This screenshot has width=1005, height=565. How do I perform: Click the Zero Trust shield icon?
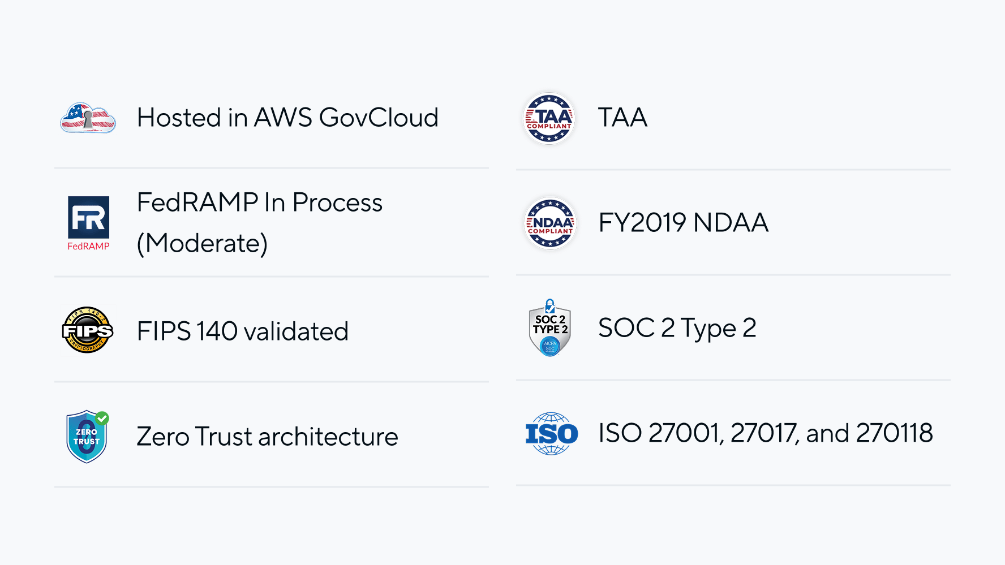(87, 437)
